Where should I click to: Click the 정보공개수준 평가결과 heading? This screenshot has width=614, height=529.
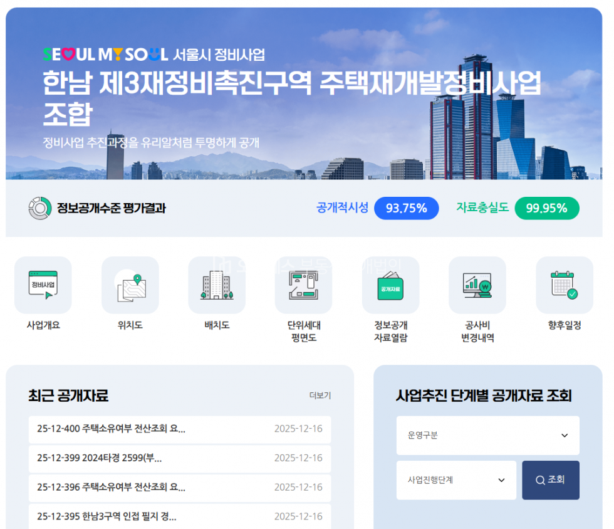tap(112, 208)
